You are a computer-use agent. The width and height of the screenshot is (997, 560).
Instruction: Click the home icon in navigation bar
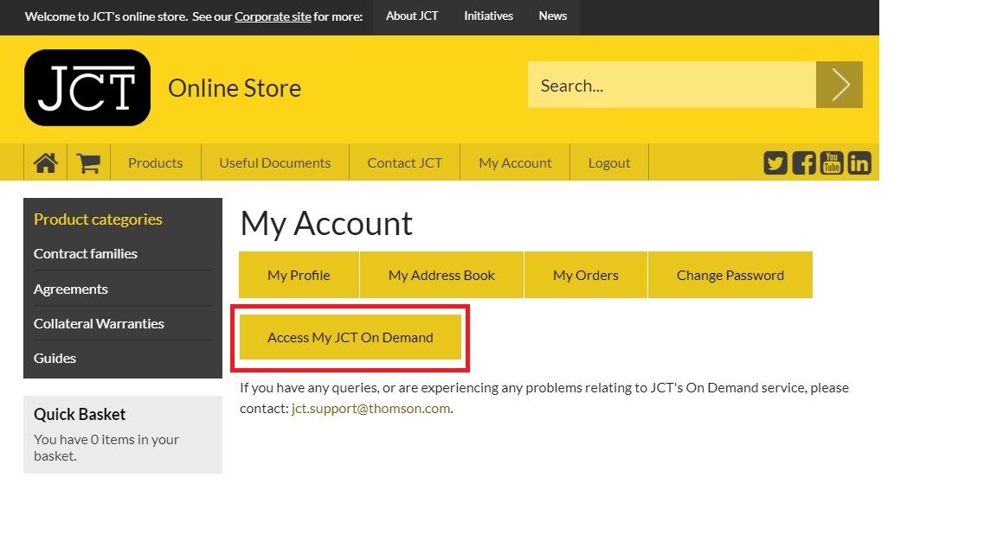pyautogui.click(x=45, y=162)
